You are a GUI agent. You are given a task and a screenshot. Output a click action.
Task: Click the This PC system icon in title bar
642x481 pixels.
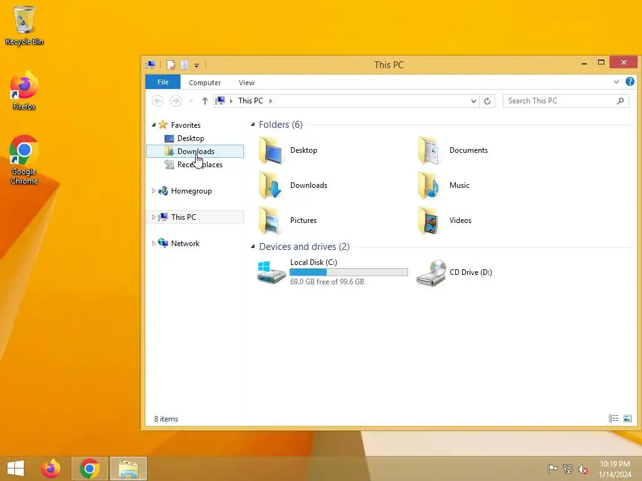coord(150,65)
